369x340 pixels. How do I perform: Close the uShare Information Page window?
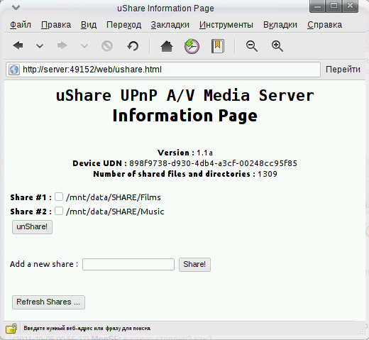click(350, 6)
